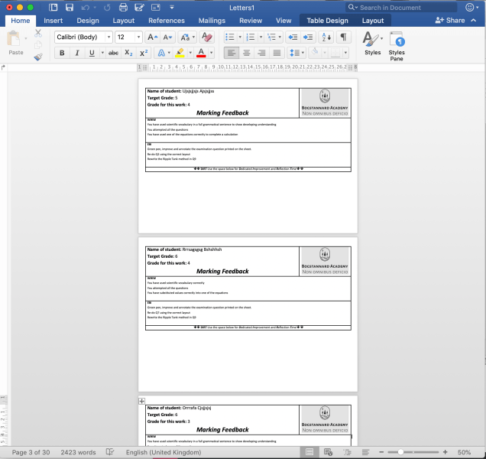
Task: Sort text A to Z
Action: (x=326, y=37)
